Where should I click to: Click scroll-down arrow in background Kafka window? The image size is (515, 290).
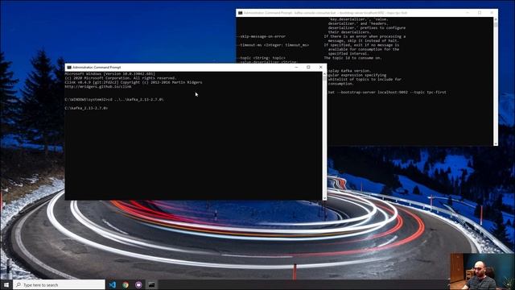pos(496,143)
